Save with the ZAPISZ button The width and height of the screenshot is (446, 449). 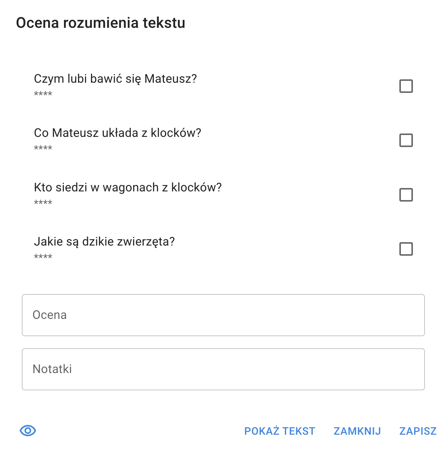click(418, 431)
